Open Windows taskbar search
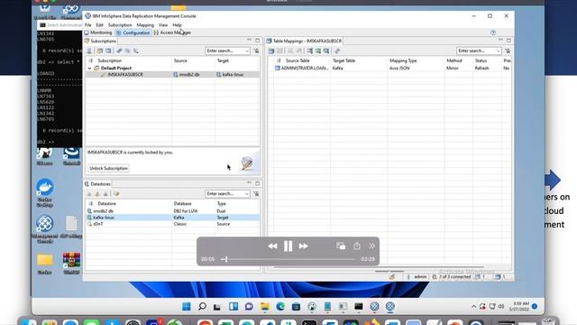Screen dimensions: 577x325 click(202, 307)
